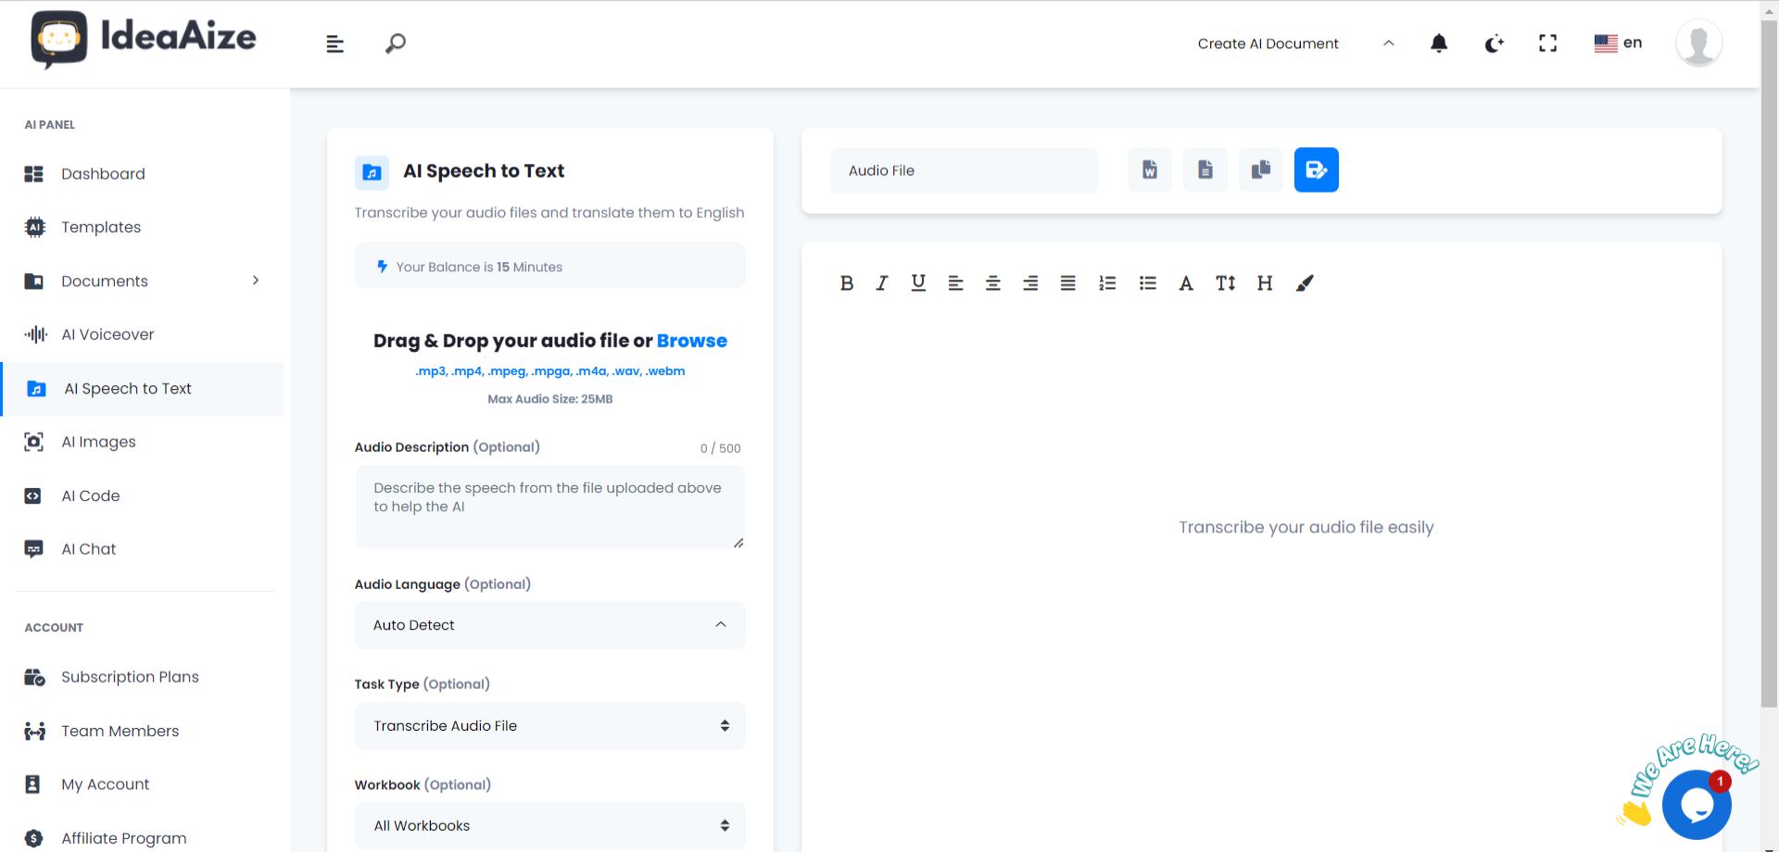Image resolution: width=1779 pixels, height=852 pixels.
Task: Switch to dark mode
Action: pyautogui.click(x=1494, y=43)
